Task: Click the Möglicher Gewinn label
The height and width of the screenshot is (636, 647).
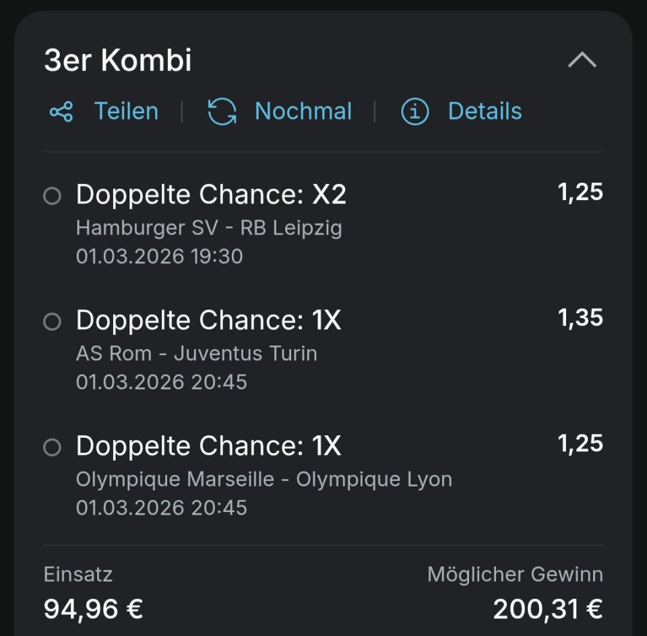Action: point(515,575)
